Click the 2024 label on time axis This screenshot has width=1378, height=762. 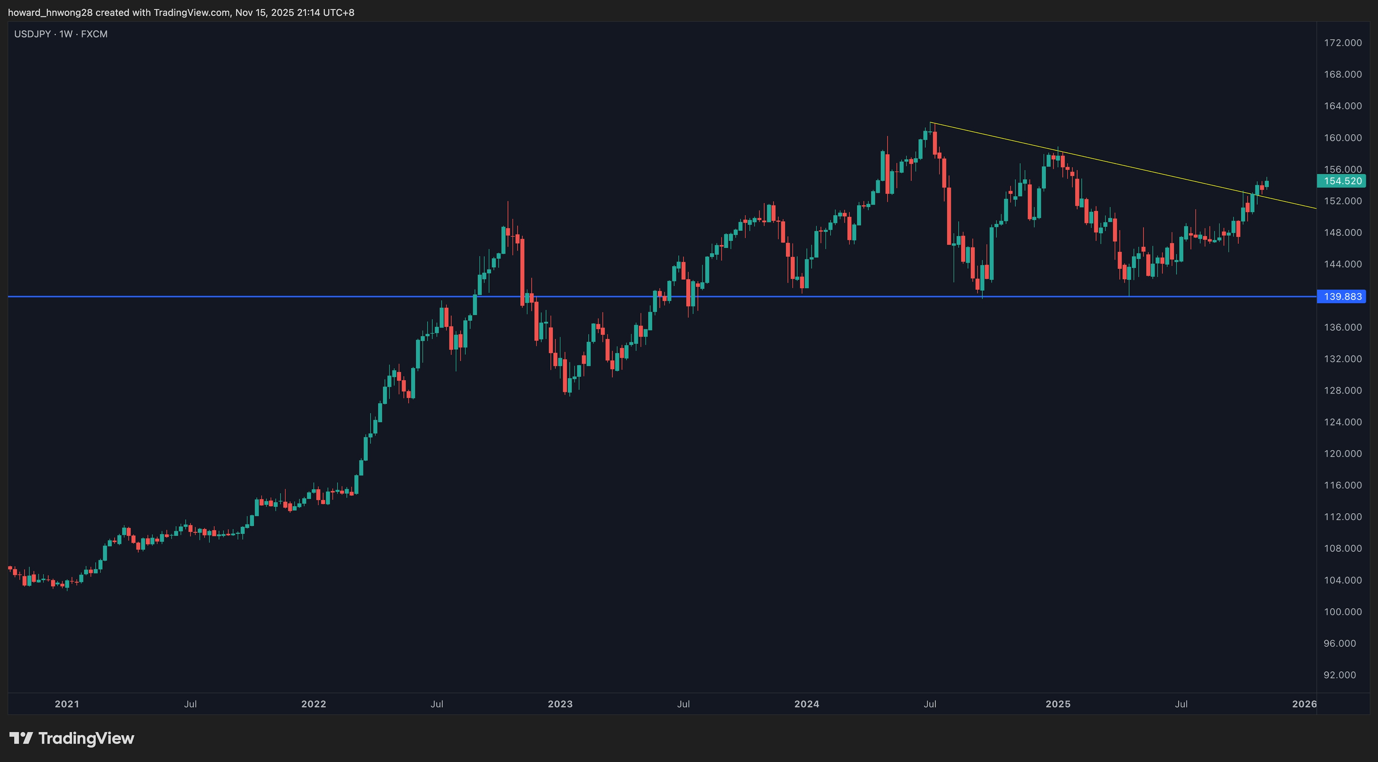tap(807, 704)
